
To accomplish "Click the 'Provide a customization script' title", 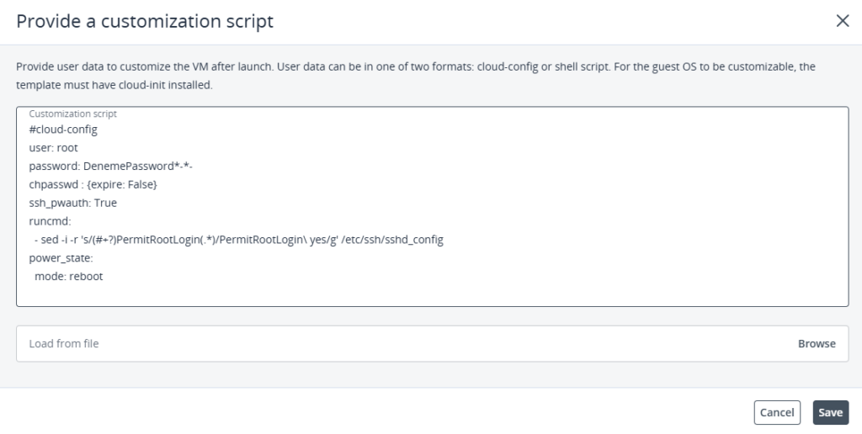I will [145, 22].
